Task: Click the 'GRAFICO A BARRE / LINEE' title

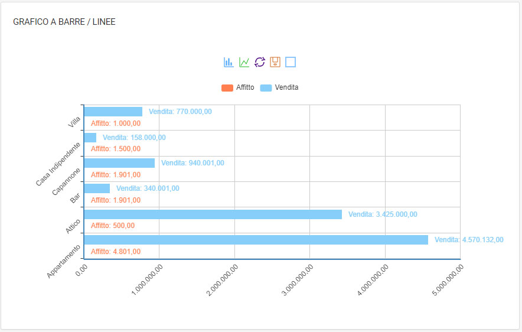Action: point(64,22)
